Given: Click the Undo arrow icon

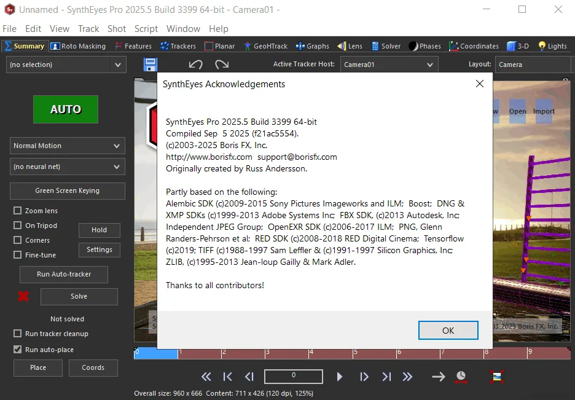Looking at the screenshot, I should coord(195,65).
